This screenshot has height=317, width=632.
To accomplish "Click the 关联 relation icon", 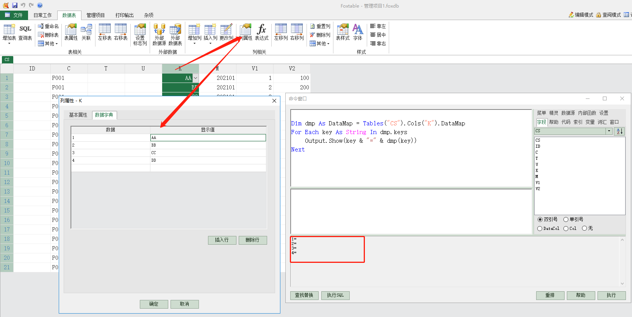I will point(86,33).
